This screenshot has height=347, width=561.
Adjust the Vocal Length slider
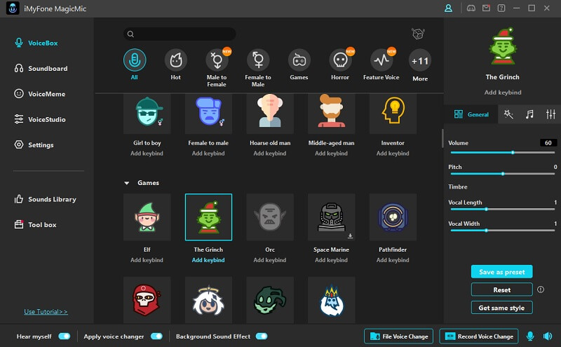(x=502, y=210)
